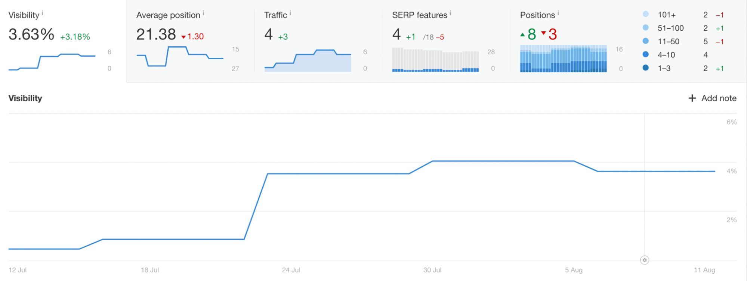Click the 4–10 legend label
This screenshot has height=281, width=747.
click(x=666, y=55)
